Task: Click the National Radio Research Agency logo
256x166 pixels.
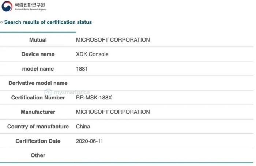Action: click(7, 7)
